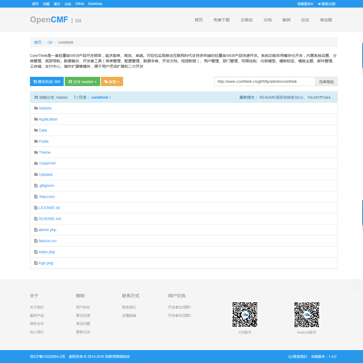
Task: Click the file icon beside logo.png
Action: pyautogui.click(x=36, y=263)
